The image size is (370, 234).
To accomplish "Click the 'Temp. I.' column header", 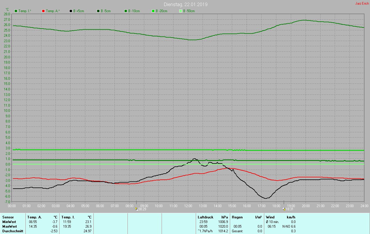I will [68, 217].
